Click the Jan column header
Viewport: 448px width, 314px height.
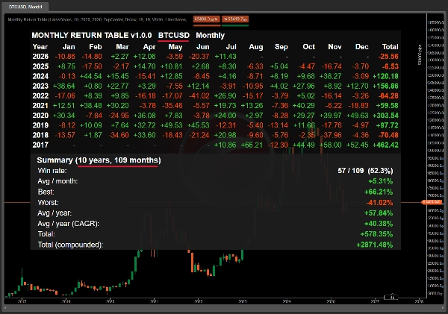69,47
